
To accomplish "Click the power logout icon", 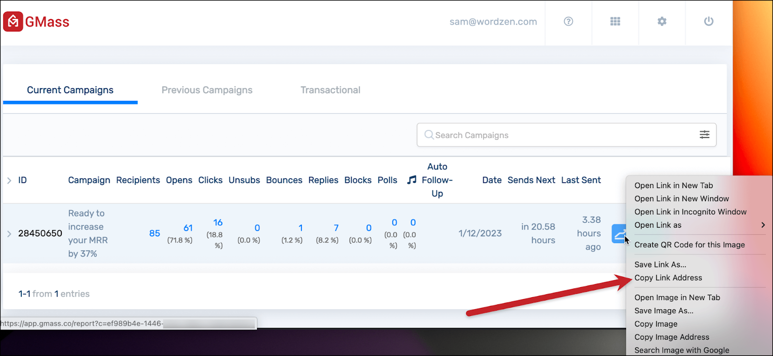I will 709,21.
